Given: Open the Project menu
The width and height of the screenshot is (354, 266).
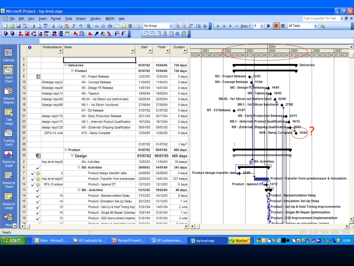Looking at the screenshot, I should pos(81,19).
